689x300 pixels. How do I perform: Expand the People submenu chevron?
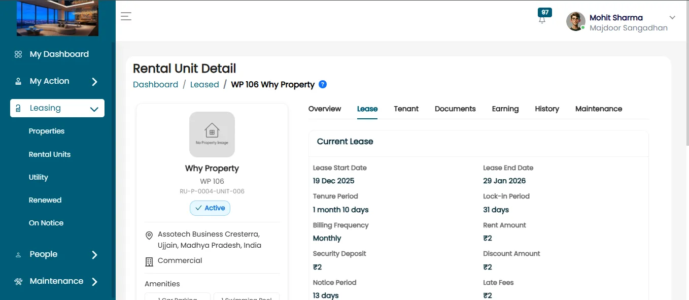94,255
